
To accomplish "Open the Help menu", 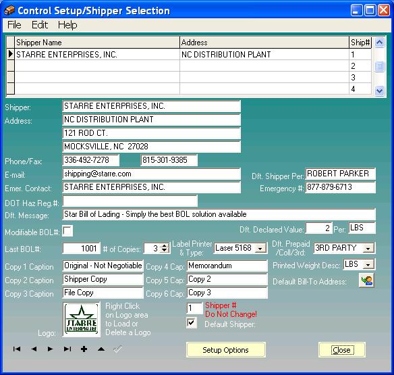I will [x=67, y=25].
